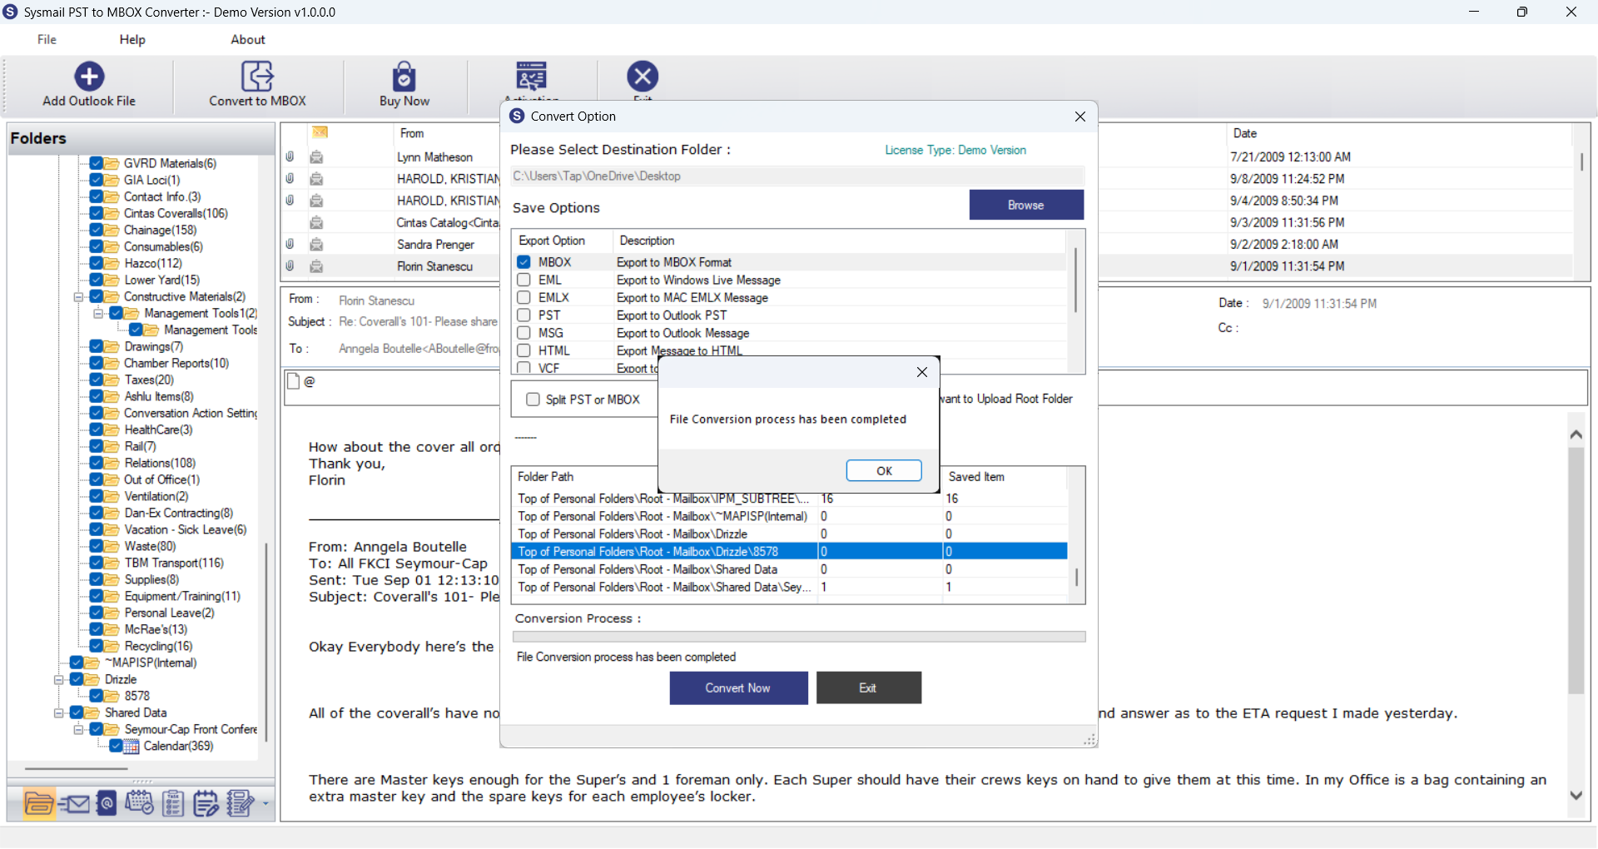Click the envelope column header icon
1598x849 pixels.
[320, 132]
